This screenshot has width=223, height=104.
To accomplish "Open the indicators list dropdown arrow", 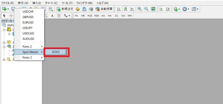I will click(x=179, y=9).
